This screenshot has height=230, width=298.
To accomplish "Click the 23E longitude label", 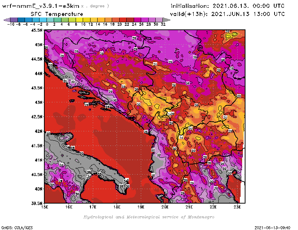I will pos(237,207).
